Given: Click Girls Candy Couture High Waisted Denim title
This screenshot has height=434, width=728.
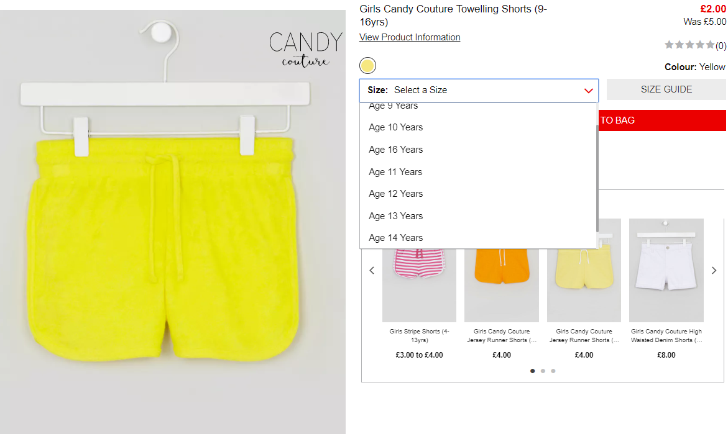Looking at the screenshot, I should click(666, 336).
